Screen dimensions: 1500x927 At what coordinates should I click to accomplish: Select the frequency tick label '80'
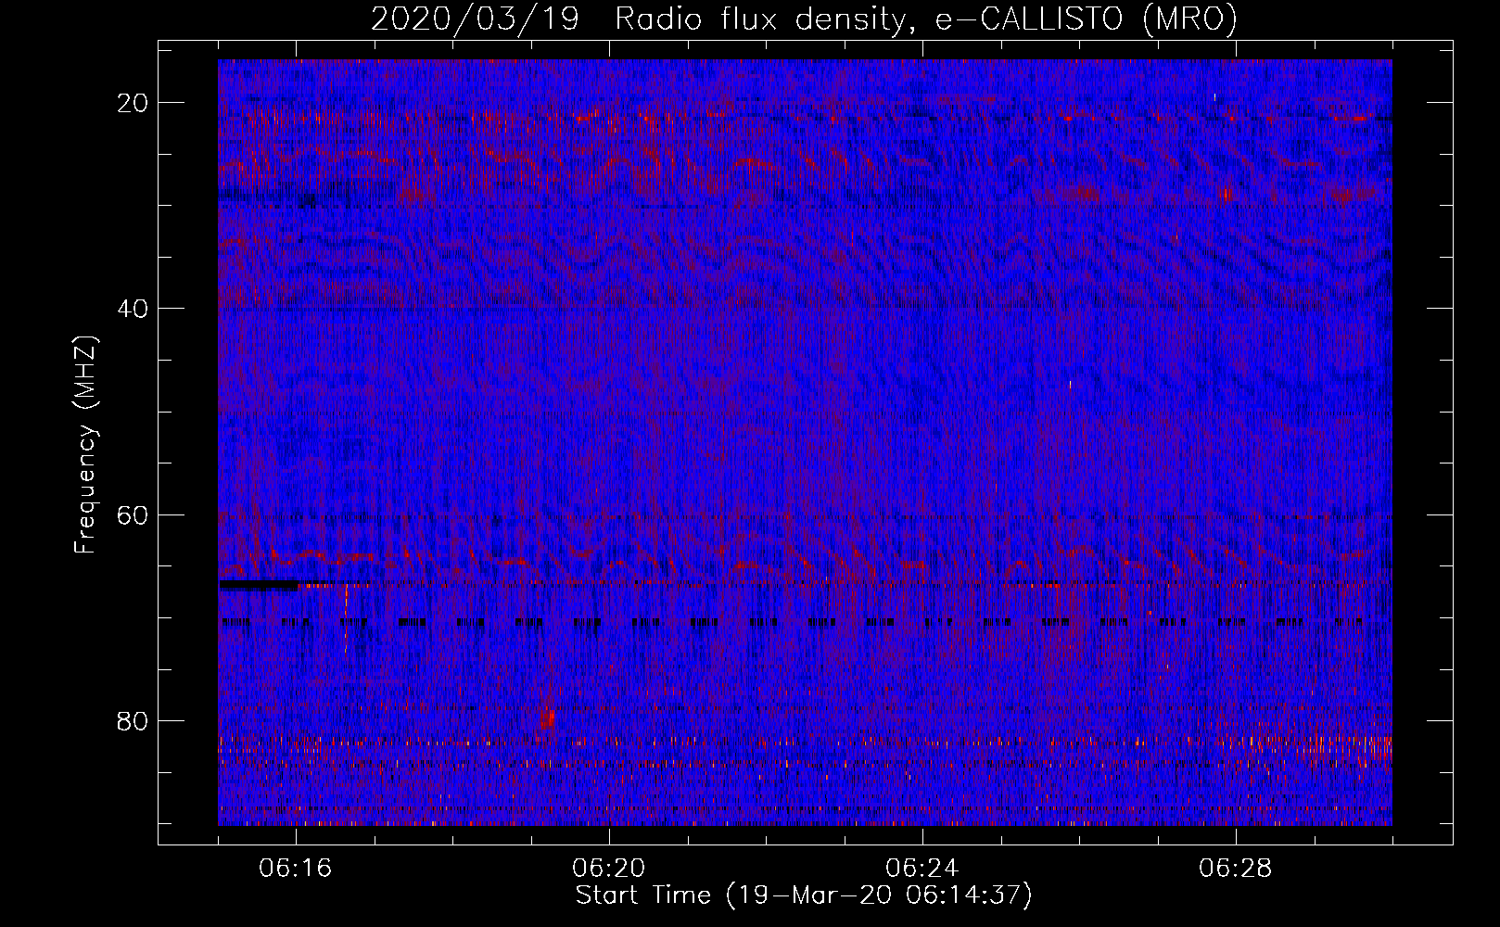coord(133,721)
